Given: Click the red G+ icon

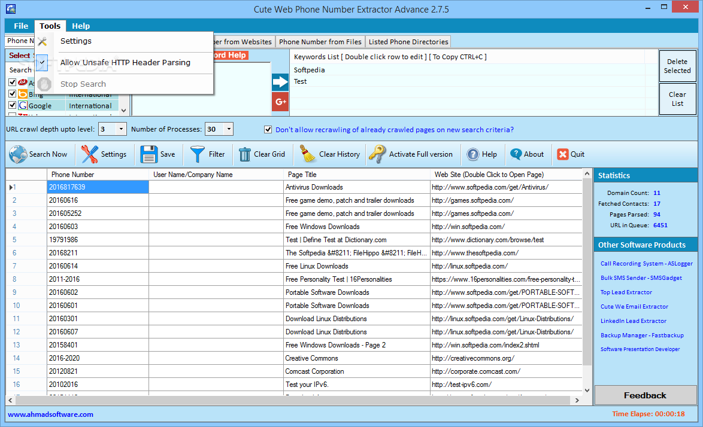Looking at the screenshot, I should (x=280, y=102).
